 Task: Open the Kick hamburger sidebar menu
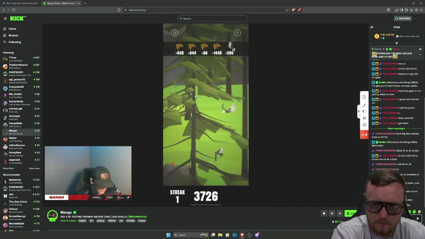tap(5, 19)
